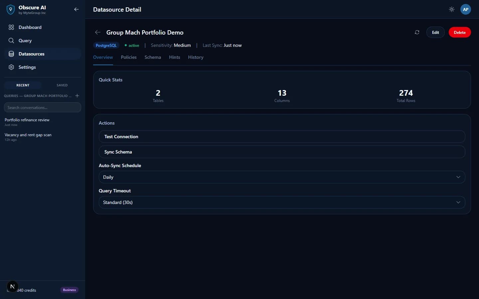Image resolution: width=479 pixels, height=299 pixels.
Task: Go to Datasources in the sidebar
Action: pos(43,54)
